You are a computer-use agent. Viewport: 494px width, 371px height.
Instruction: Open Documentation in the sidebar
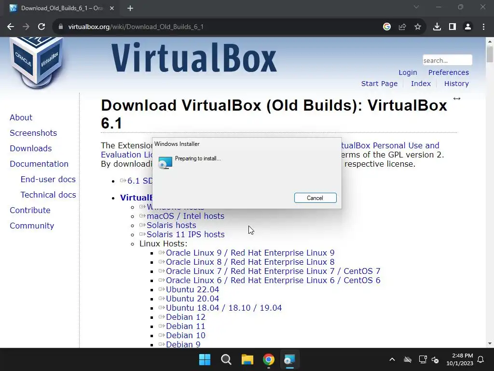[39, 164]
